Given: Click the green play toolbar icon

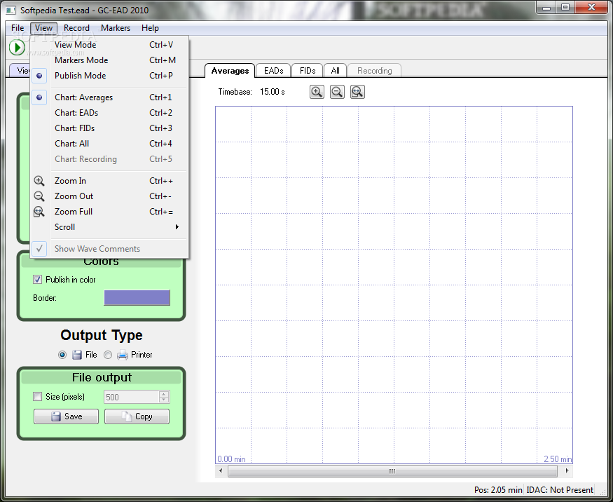Looking at the screenshot, I should (x=17, y=48).
